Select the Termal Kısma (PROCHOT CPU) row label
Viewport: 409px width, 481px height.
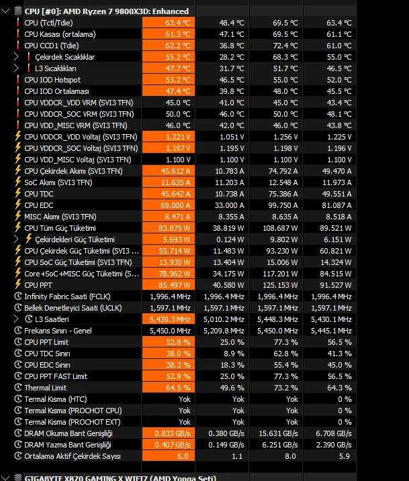pyautogui.click(x=73, y=411)
